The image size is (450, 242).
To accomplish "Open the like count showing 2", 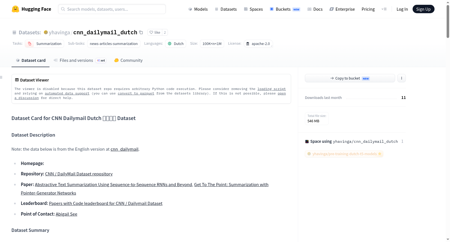I will coord(165,32).
